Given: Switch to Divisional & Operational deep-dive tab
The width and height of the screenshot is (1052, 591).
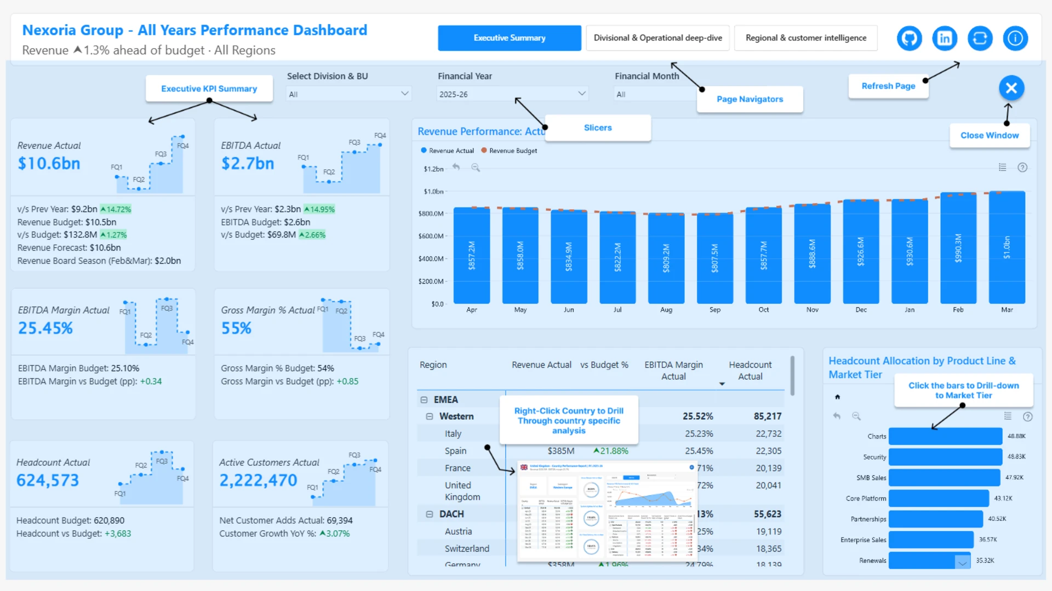Looking at the screenshot, I should tap(658, 38).
